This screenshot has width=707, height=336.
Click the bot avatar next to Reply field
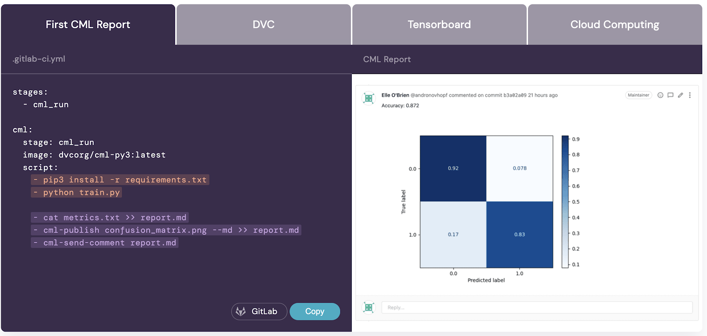click(x=369, y=307)
